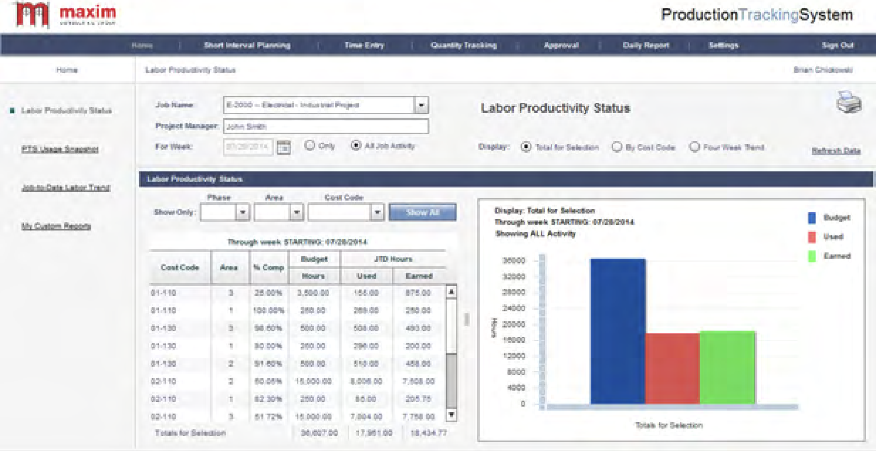This screenshot has height=451, width=876.
Task: Expand the Job Name dropdown
Action: (422, 105)
